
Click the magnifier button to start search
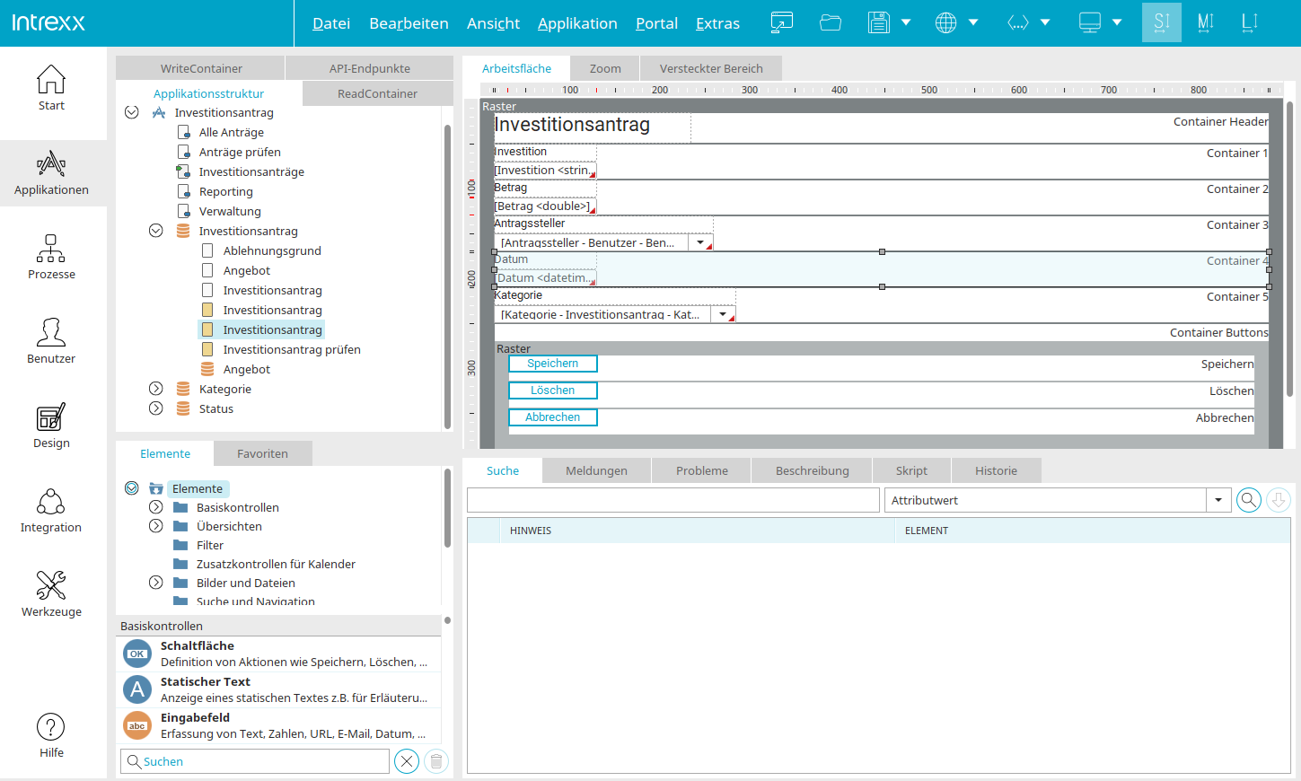coord(1248,500)
